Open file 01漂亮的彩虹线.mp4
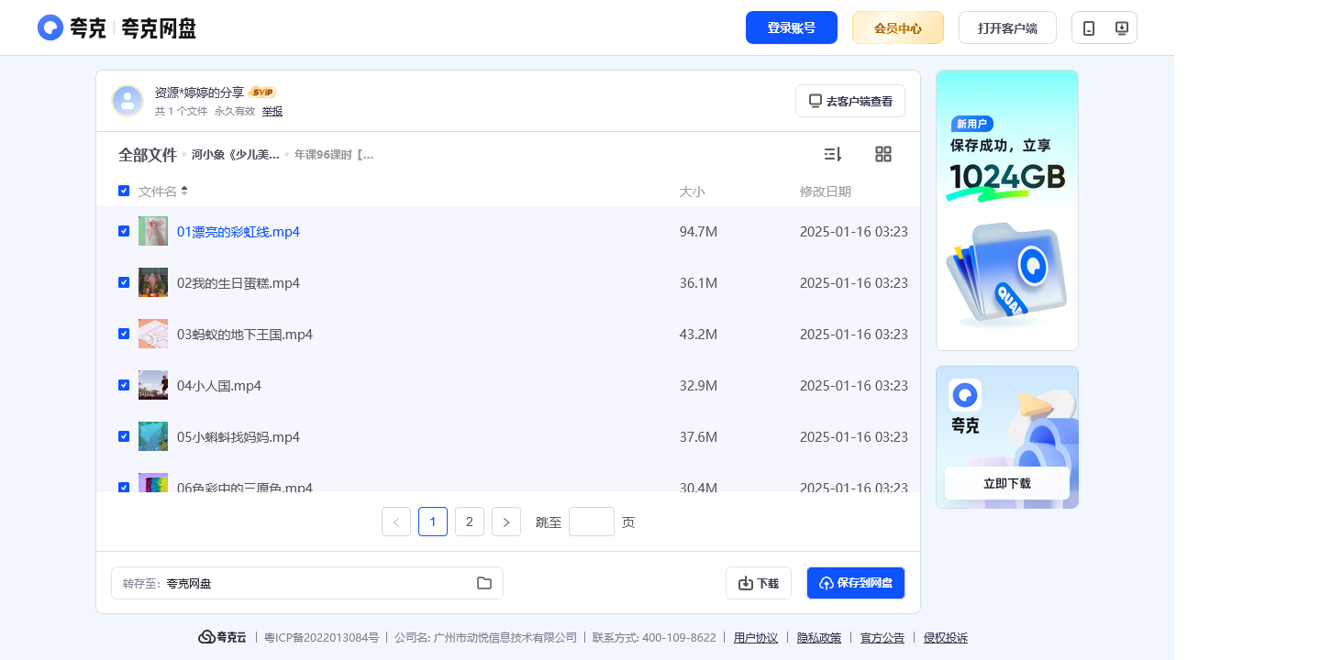Image resolution: width=1332 pixels, height=660 pixels. point(239,232)
